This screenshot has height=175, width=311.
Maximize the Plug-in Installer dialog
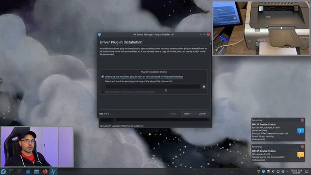204,35
